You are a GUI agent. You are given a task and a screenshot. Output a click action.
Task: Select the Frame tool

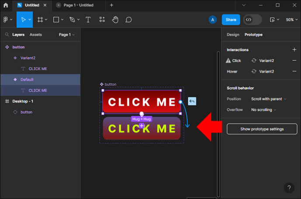[x=40, y=19]
